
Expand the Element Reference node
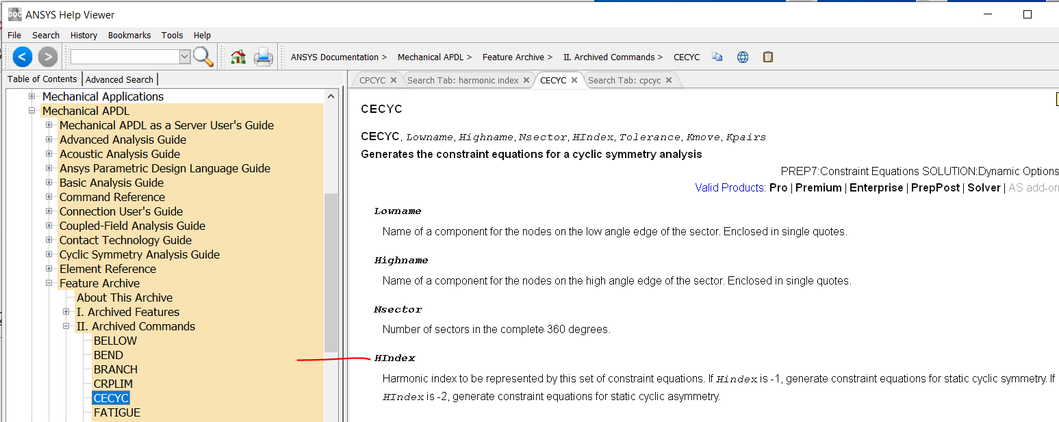click(x=49, y=269)
